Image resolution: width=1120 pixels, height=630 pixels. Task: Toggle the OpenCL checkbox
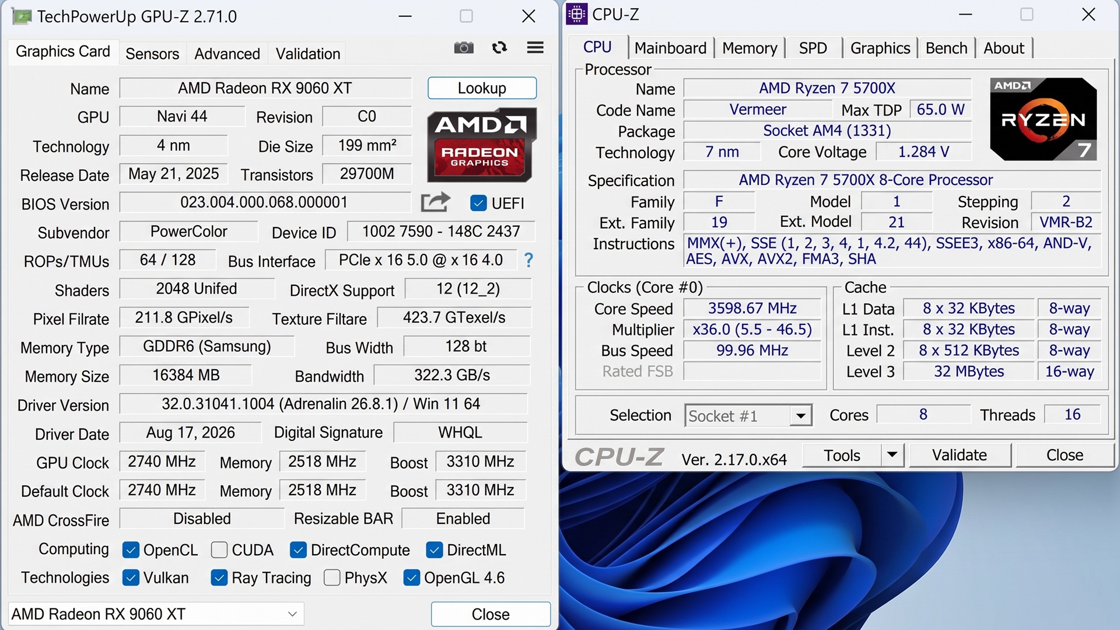click(131, 550)
